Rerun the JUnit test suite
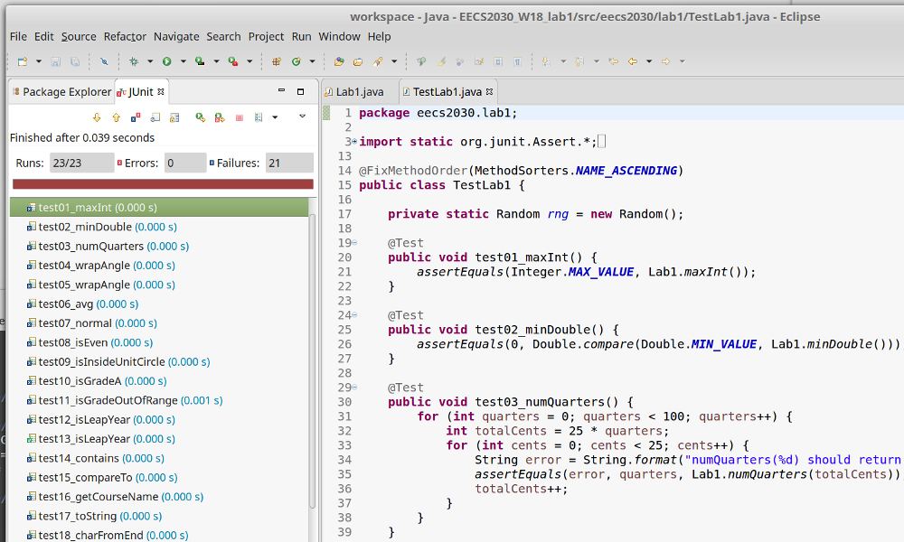This screenshot has width=904, height=542. pos(200,117)
